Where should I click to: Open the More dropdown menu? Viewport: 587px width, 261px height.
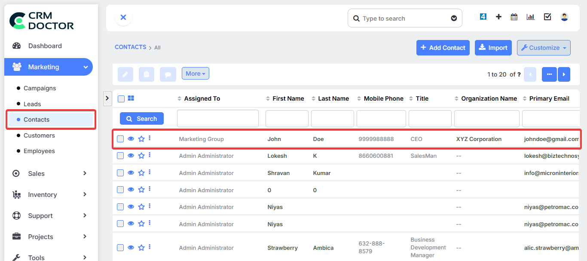pyautogui.click(x=195, y=74)
